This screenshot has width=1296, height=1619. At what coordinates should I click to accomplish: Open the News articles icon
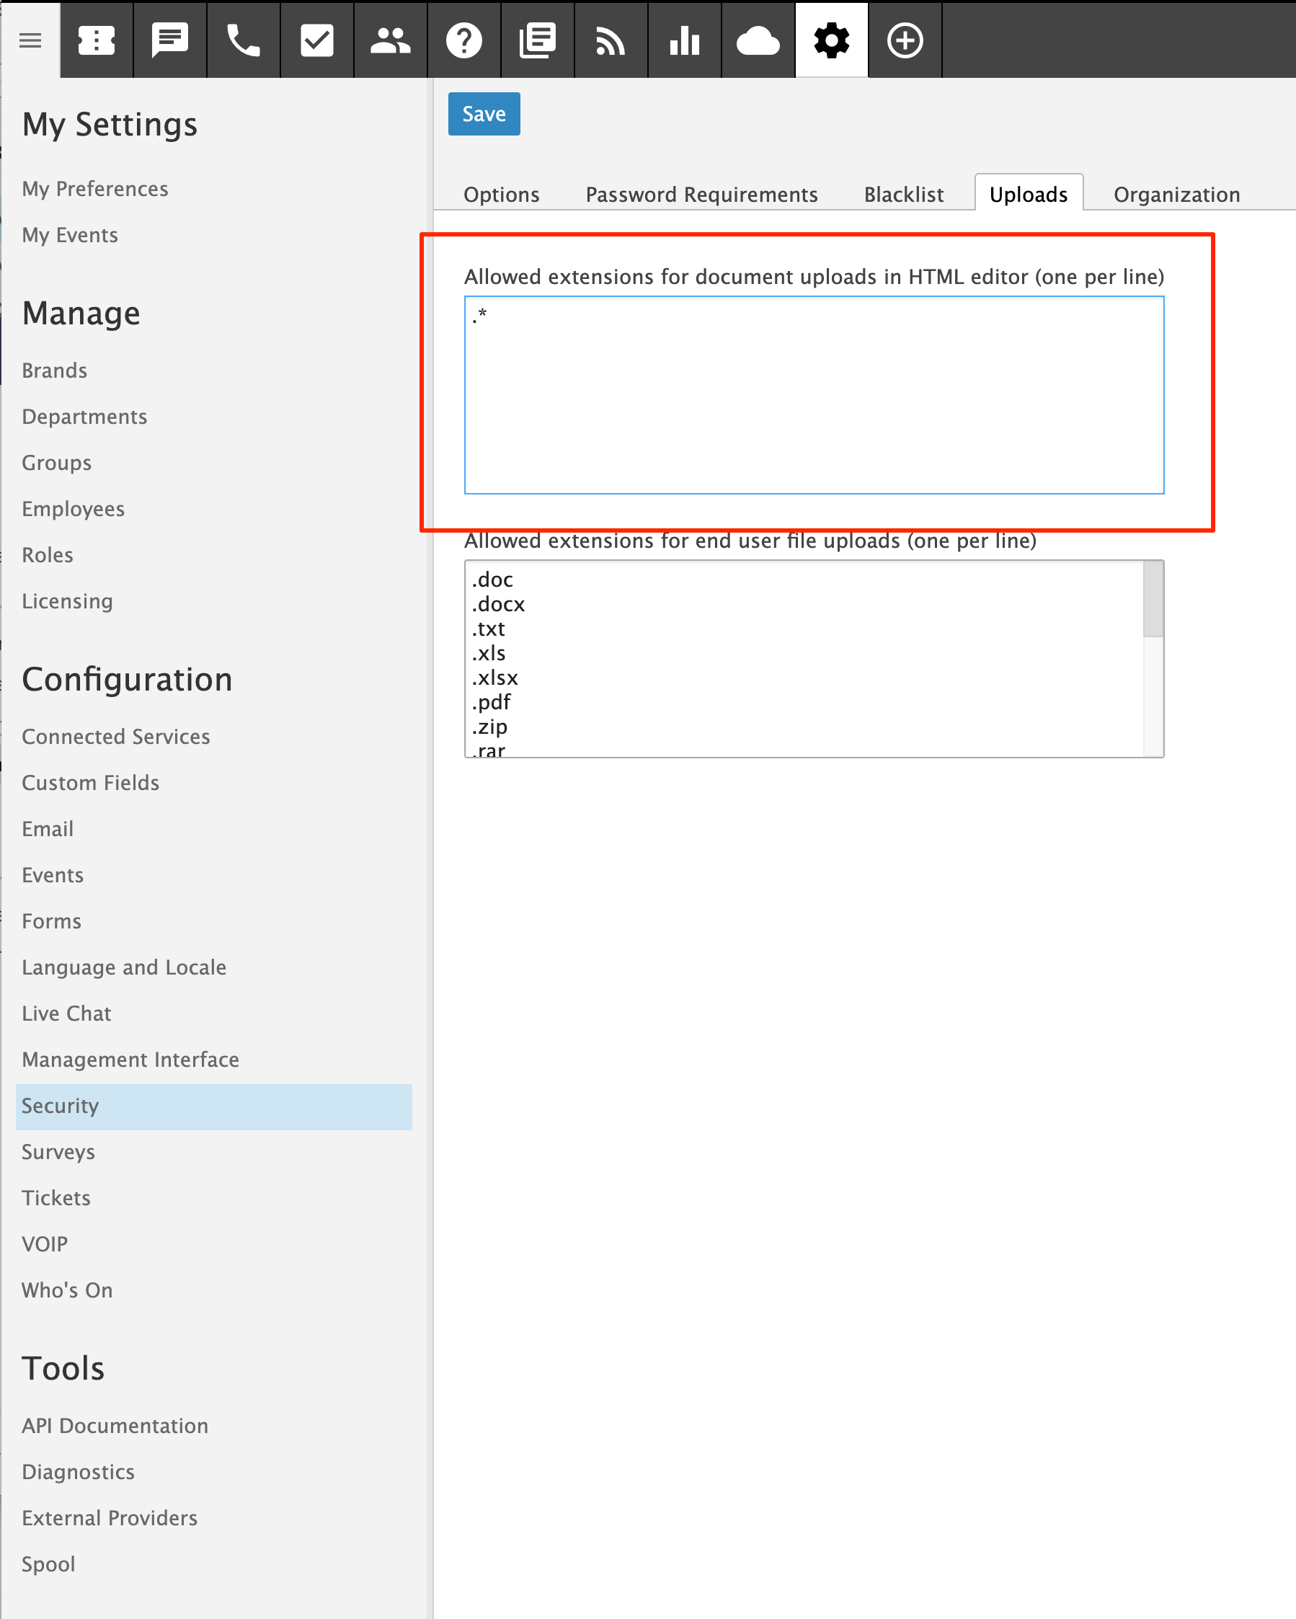click(538, 40)
